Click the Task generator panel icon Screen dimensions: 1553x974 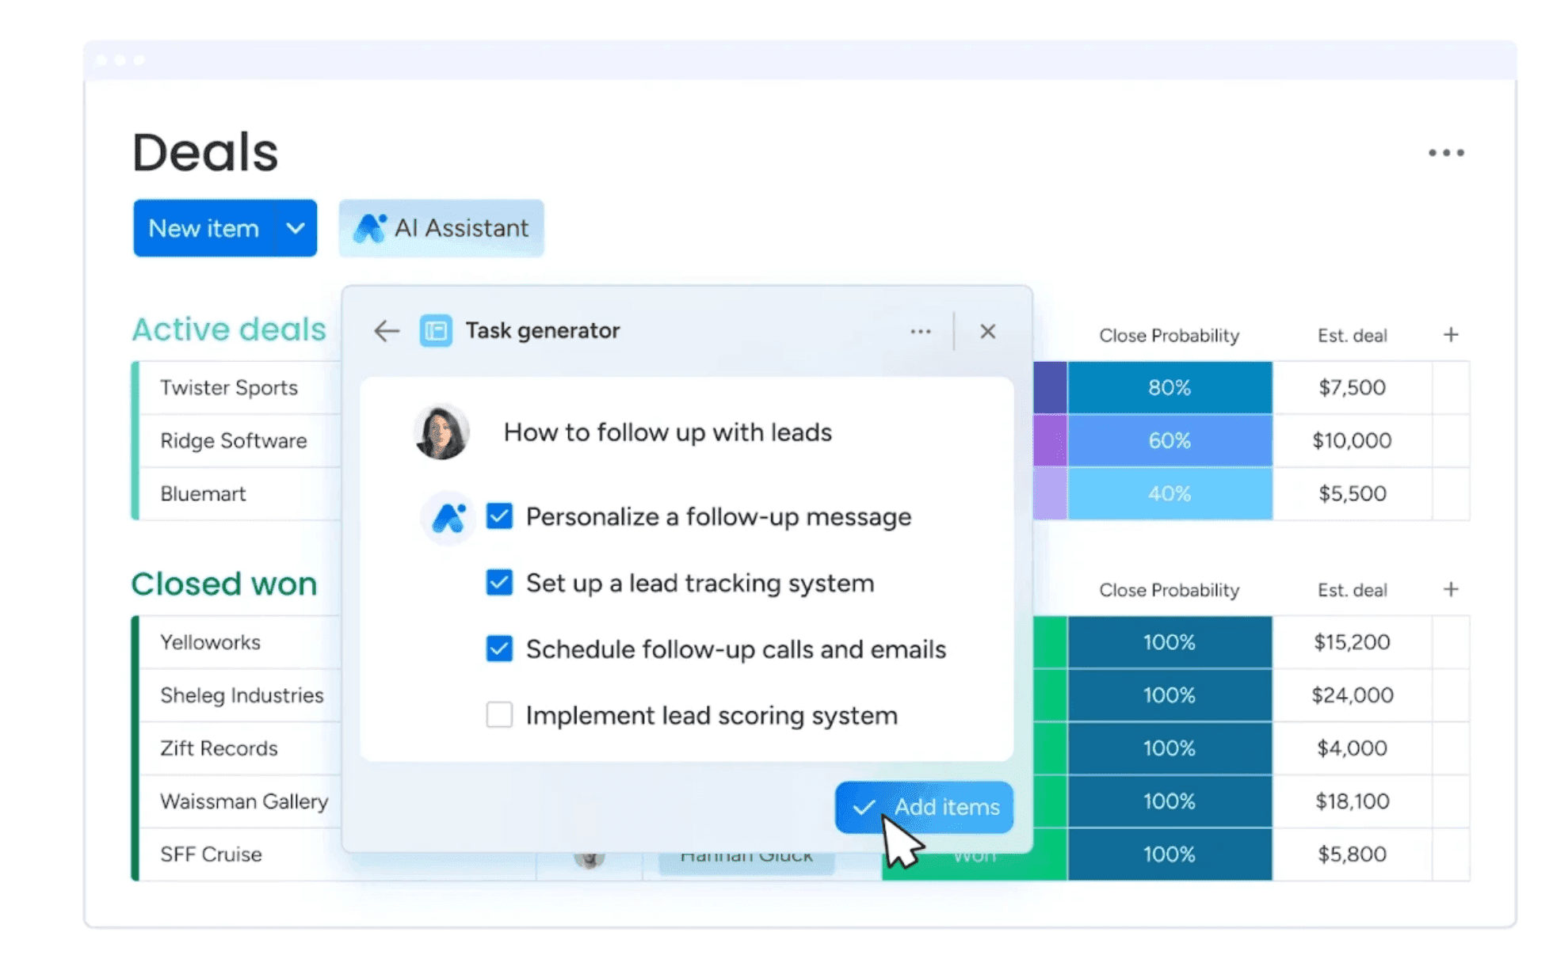coord(436,331)
